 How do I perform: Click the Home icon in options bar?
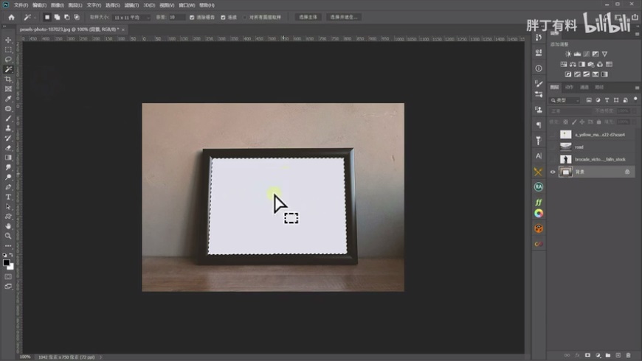pyautogui.click(x=11, y=17)
